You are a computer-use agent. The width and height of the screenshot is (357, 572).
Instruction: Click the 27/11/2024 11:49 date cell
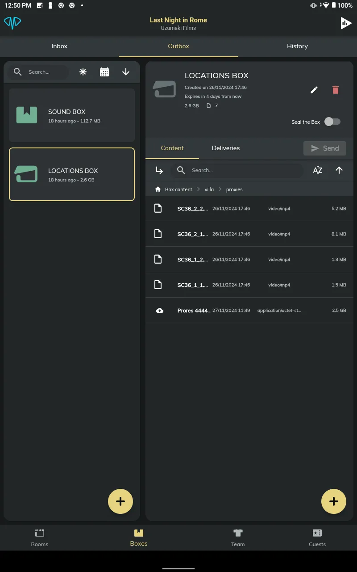coord(231,310)
